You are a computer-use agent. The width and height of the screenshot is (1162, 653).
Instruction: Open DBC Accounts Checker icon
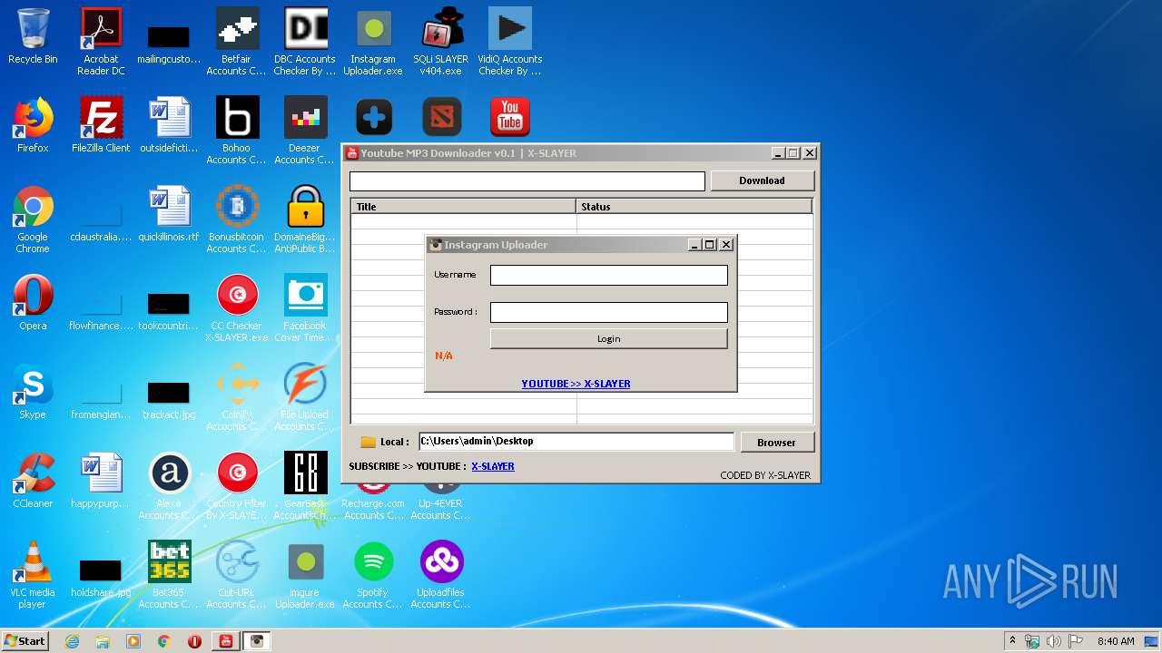point(305,42)
